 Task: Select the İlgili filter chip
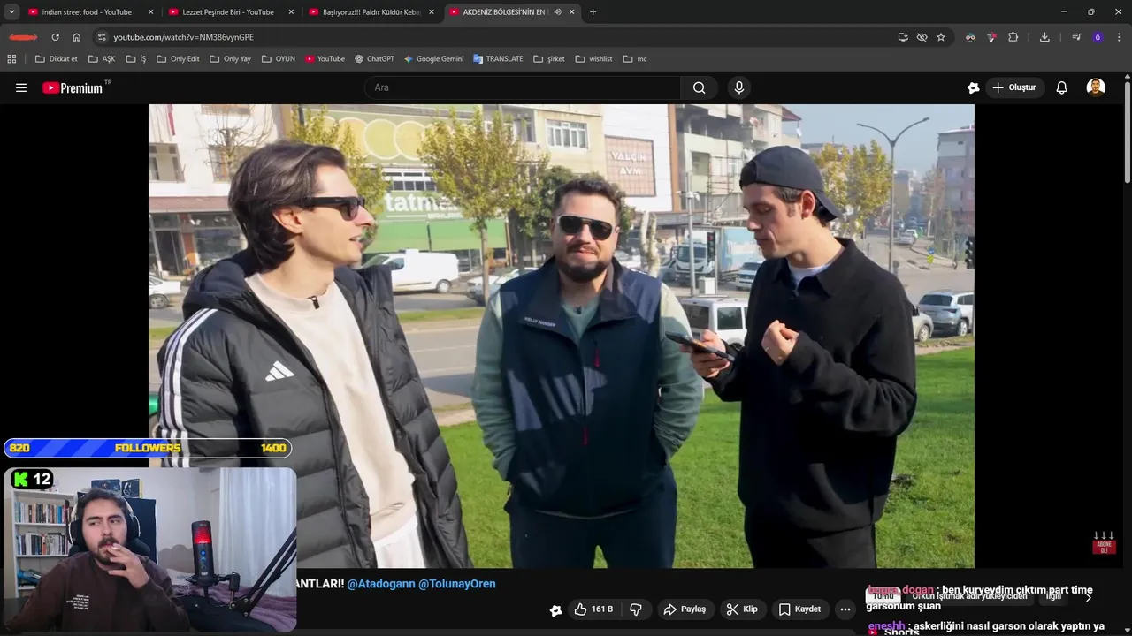click(1053, 596)
